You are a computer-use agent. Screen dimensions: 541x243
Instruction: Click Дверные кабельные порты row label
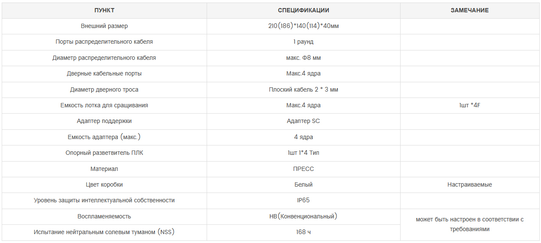[x=104, y=73]
